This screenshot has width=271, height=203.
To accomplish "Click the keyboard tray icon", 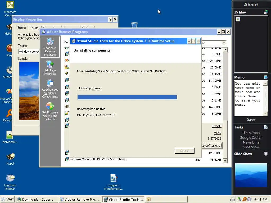I will [x=232, y=200].
